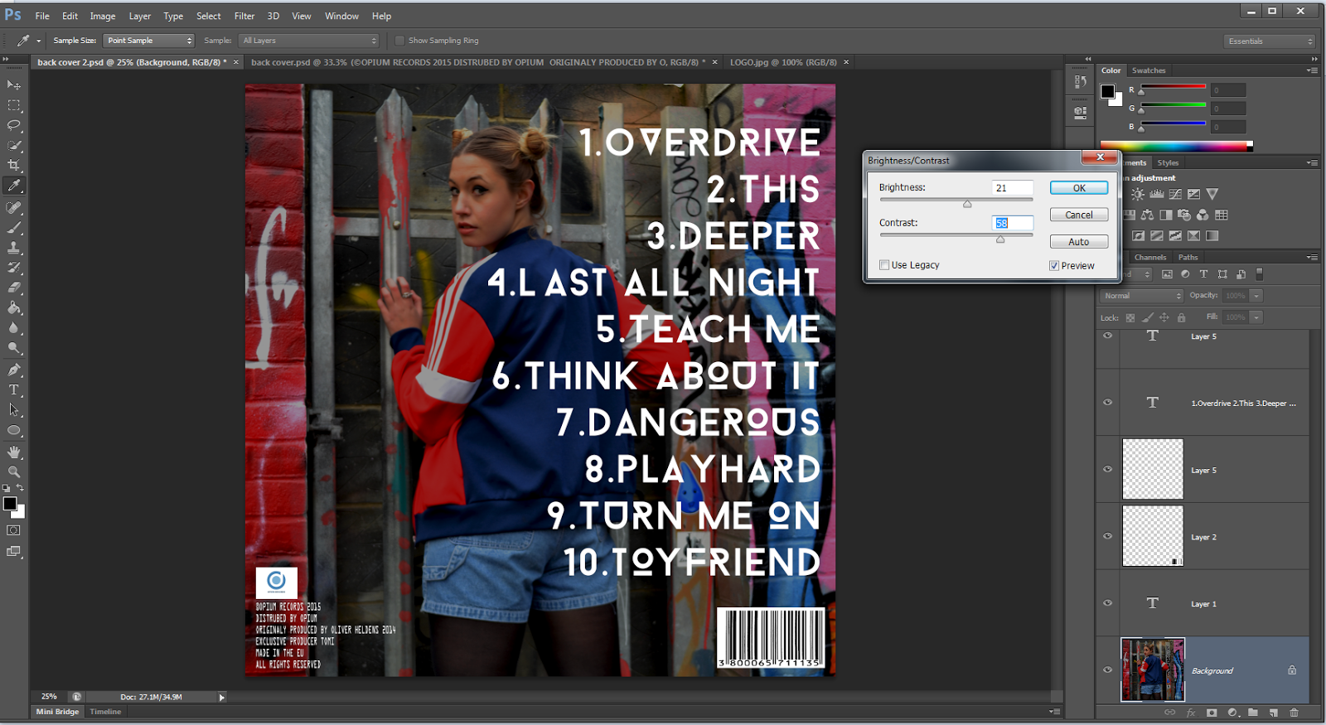The height and width of the screenshot is (725, 1326).
Task: Switch to the Channels tab
Action: [1150, 258]
